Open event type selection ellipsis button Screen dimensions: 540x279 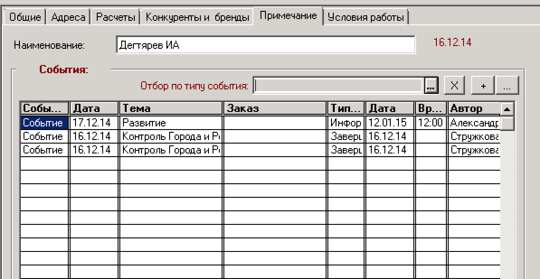click(x=432, y=85)
